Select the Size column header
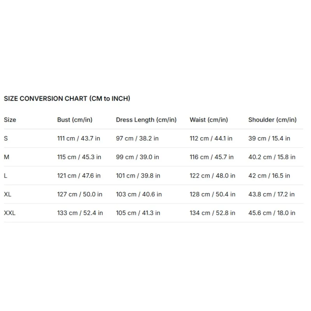This screenshot has width=311, height=311. click(x=10, y=120)
